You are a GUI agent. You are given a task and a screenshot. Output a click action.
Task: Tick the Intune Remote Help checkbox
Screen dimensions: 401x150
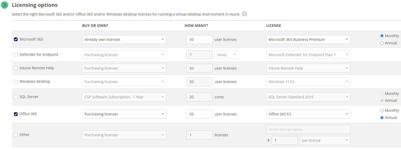point(16,68)
